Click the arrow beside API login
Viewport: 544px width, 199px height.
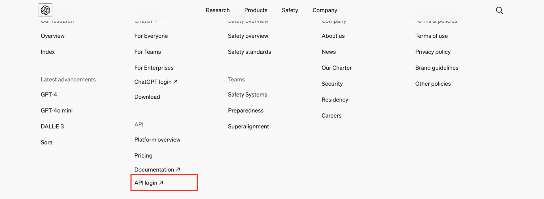coord(161,183)
